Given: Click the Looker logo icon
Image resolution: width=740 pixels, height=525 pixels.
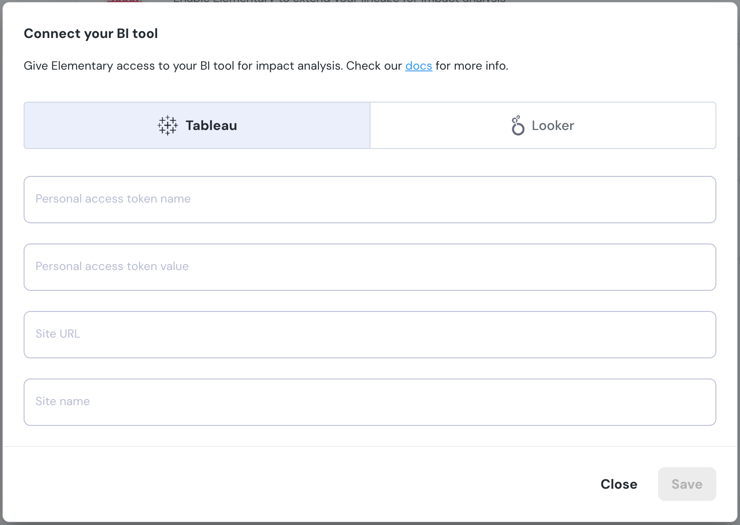Looking at the screenshot, I should (518, 125).
